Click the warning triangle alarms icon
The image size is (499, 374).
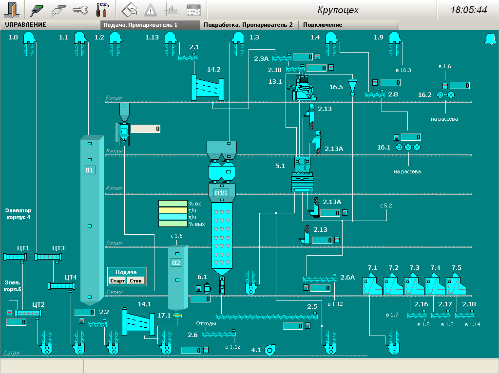tap(150, 9)
